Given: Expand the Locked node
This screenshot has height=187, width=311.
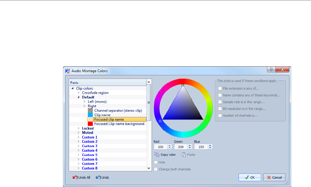Looking at the screenshot, I should click(79, 128).
